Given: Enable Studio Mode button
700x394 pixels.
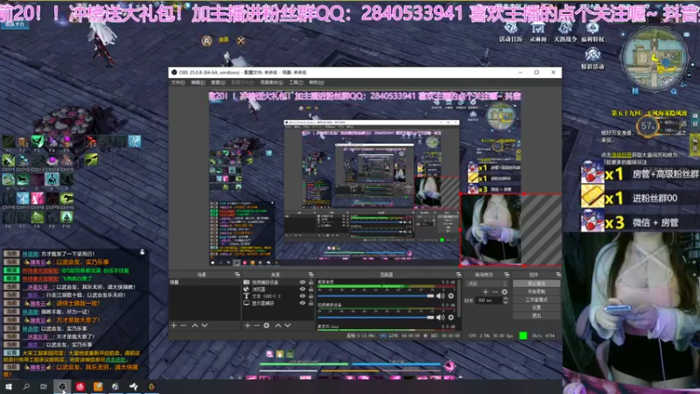Looking at the screenshot, I should 536,299.
